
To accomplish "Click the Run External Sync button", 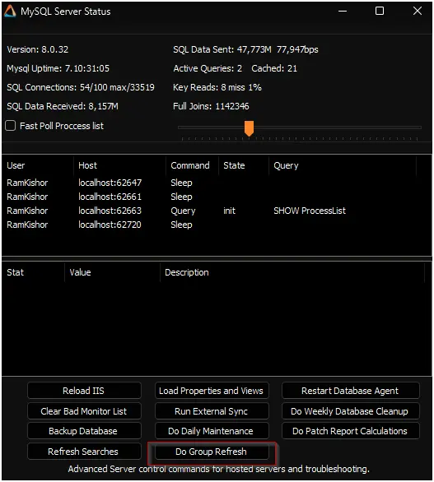I will [x=212, y=411].
